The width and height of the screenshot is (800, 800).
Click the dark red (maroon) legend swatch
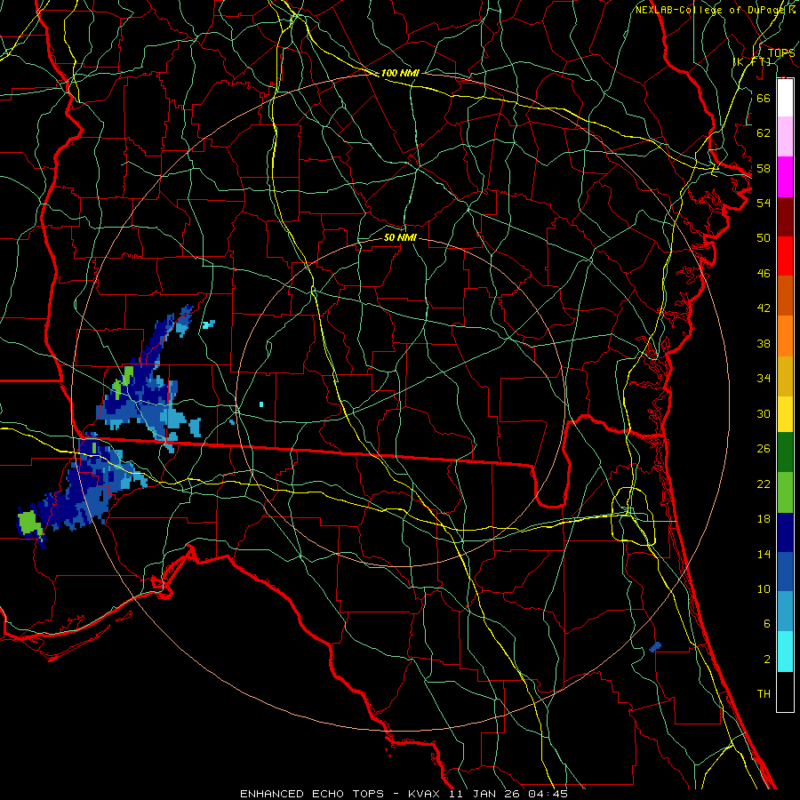(x=785, y=217)
